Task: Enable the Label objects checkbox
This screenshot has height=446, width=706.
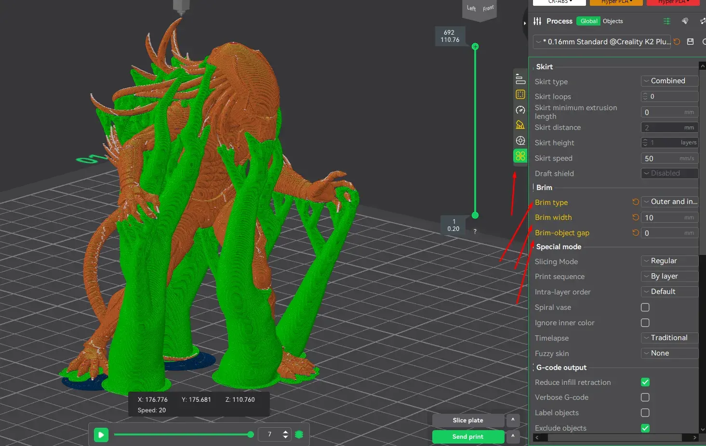Action: pyautogui.click(x=645, y=413)
